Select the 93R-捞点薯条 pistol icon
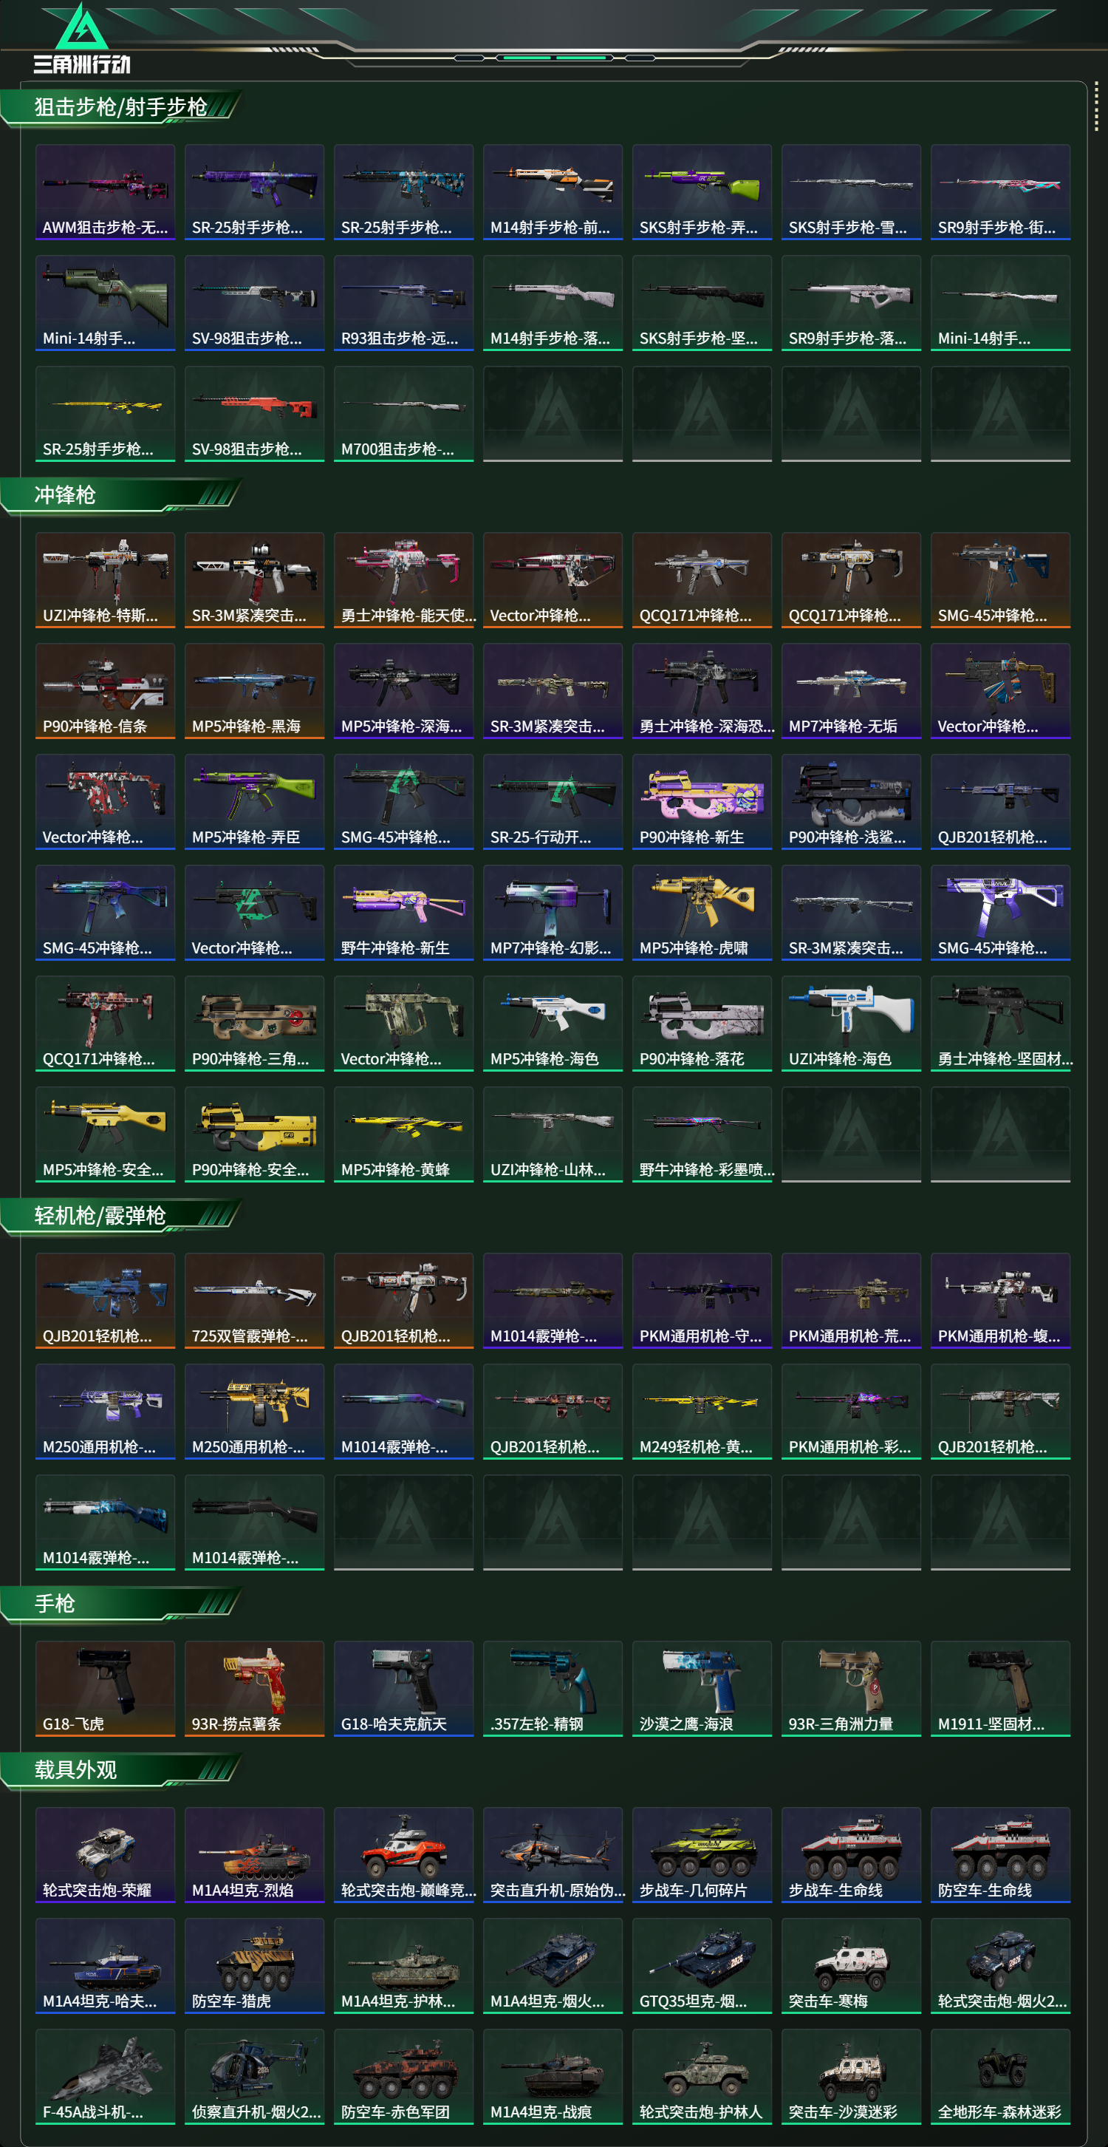Viewport: 1108px width, 2147px height. (254, 1688)
